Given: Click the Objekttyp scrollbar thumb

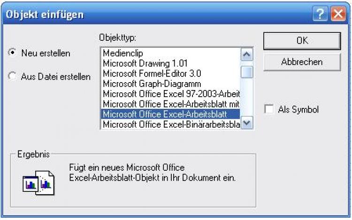Looking at the screenshot, I should [x=247, y=72].
